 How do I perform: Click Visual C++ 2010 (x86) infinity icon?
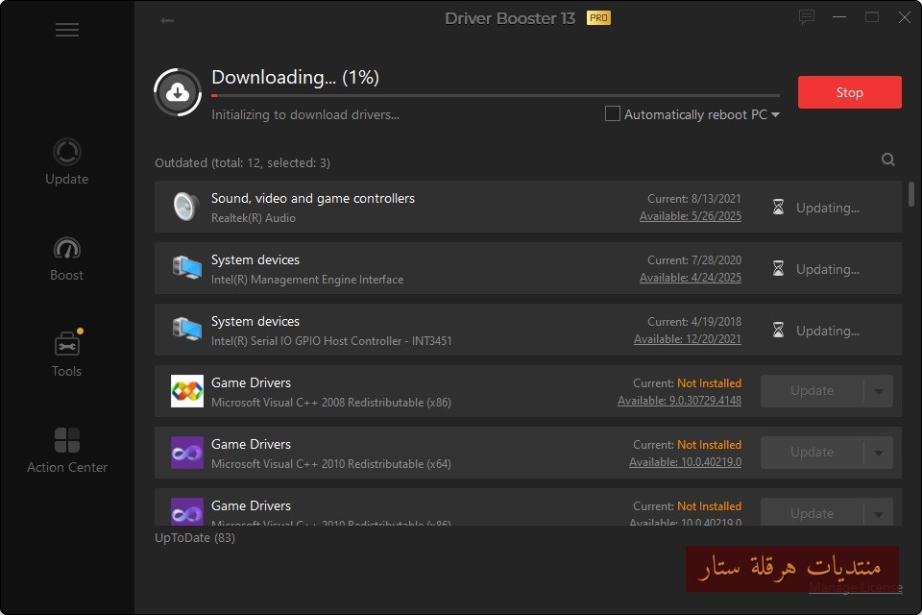[187, 511]
